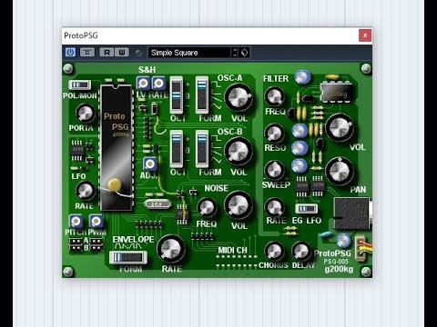Click the master VOL knob under the chip
Screen dimensions: 437x327
point(340,127)
